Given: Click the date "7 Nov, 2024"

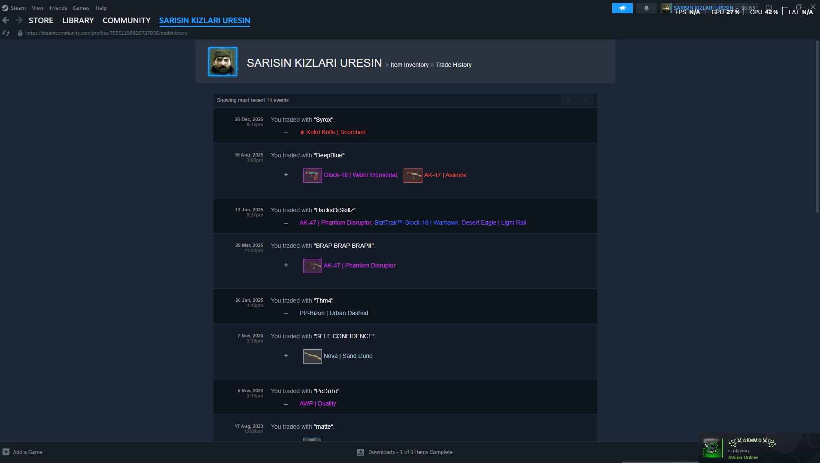Looking at the screenshot, I should tap(250, 336).
